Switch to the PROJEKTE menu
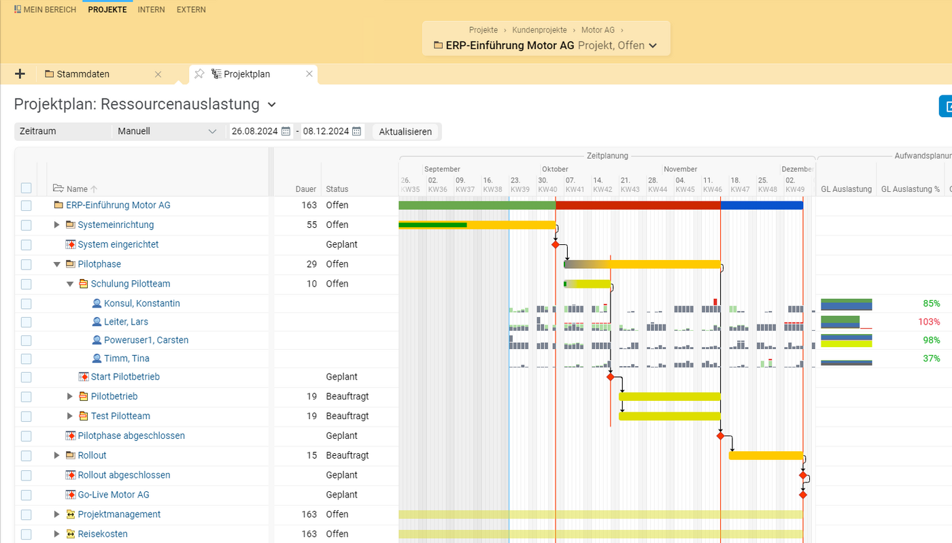952x543 pixels. coord(107,10)
